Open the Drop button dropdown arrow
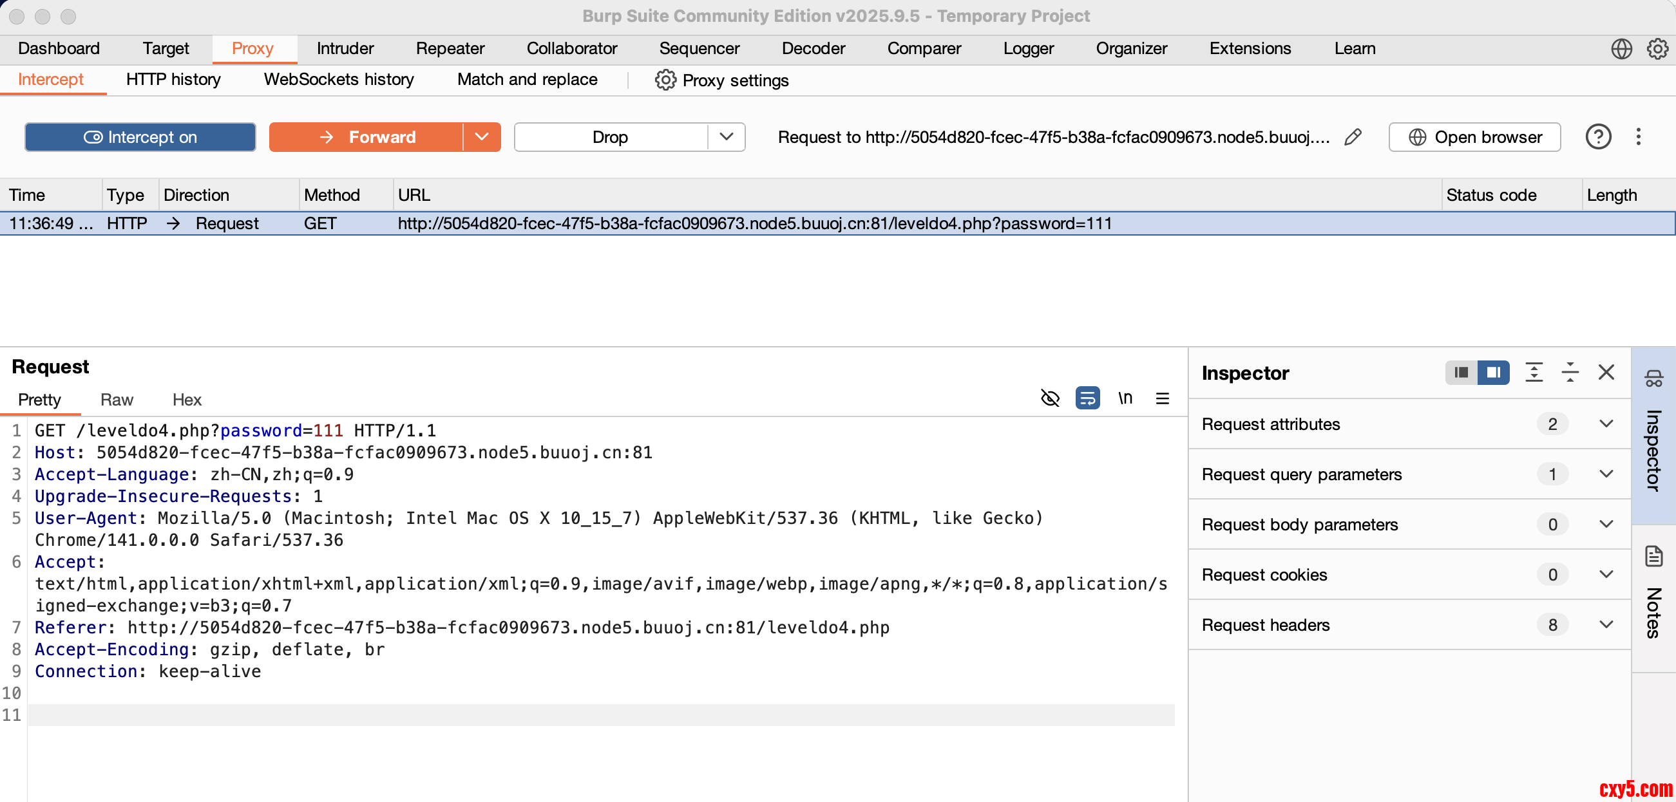1676x802 pixels. 726,137
